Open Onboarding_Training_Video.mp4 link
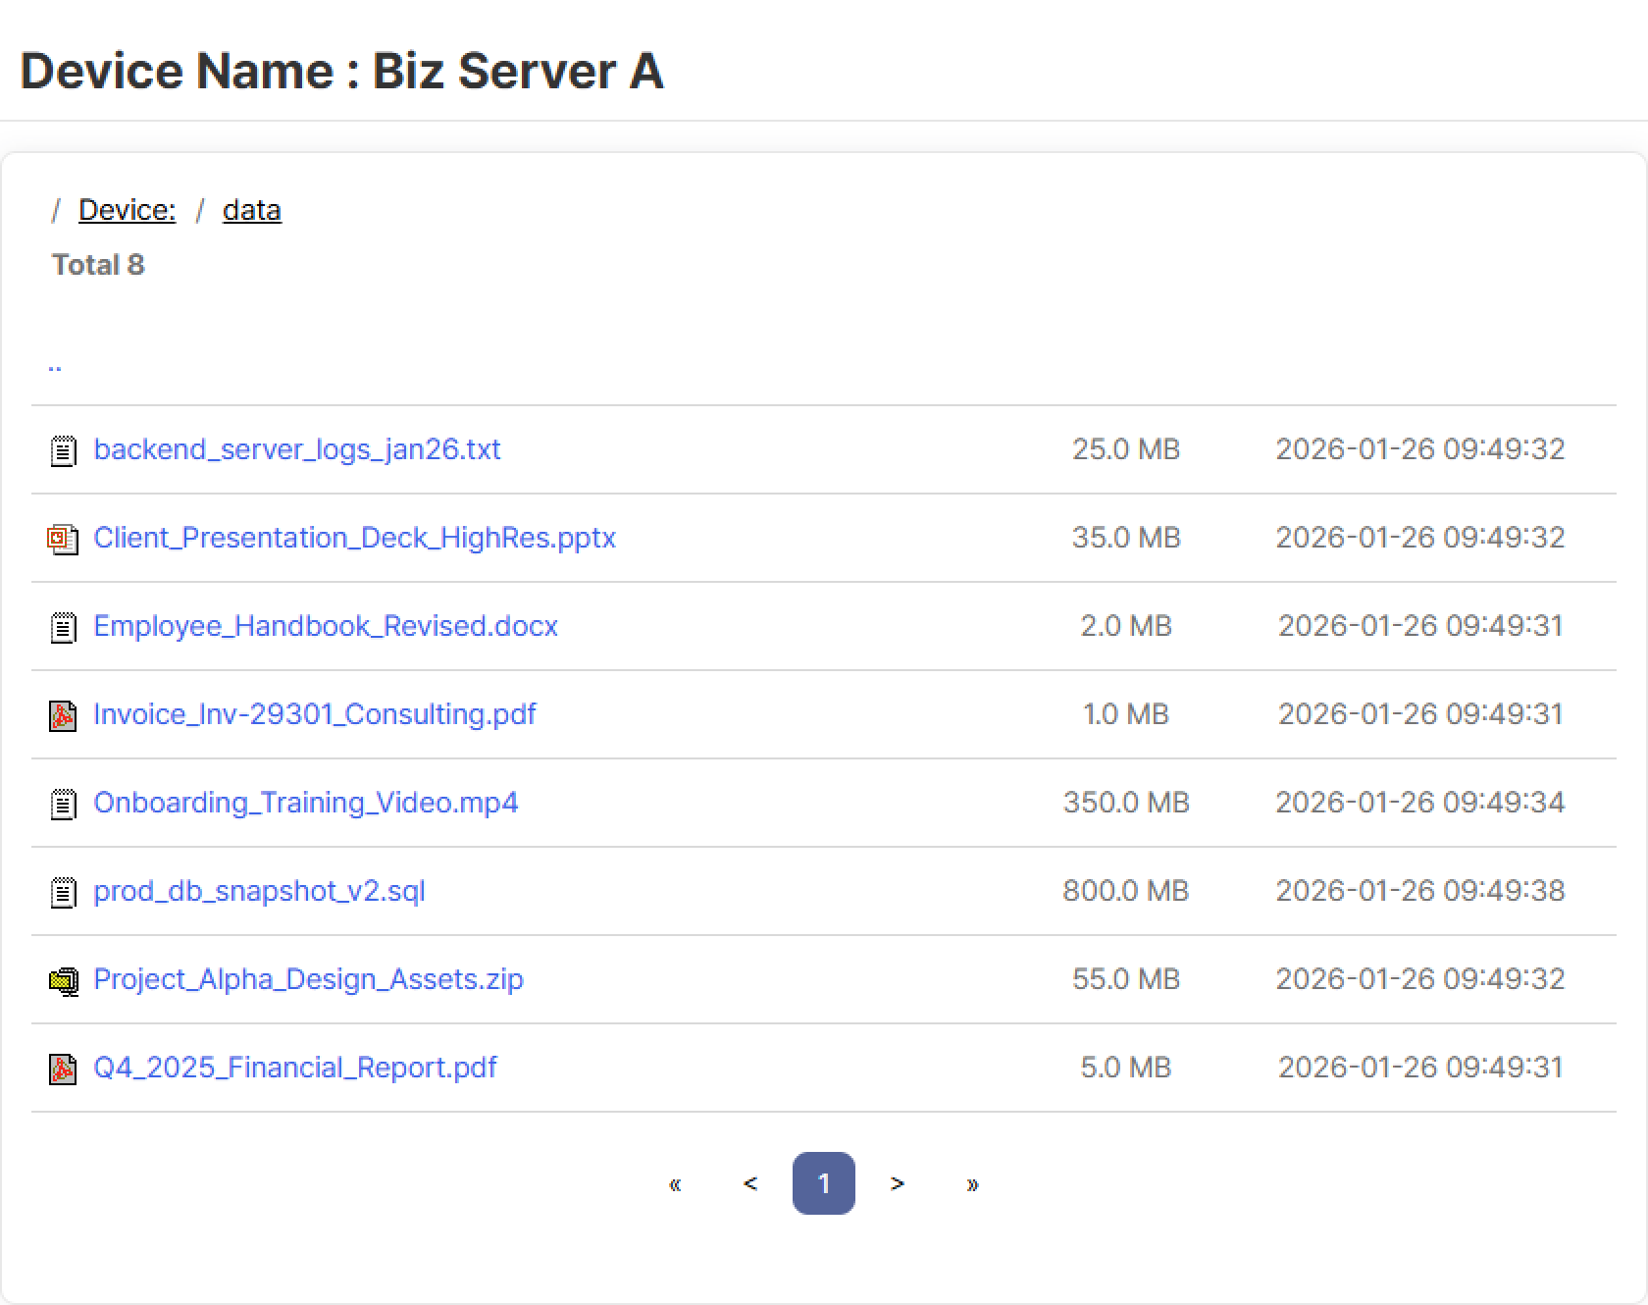The height and width of the screenshot is (1305, 1648). (x=305, y=803)
